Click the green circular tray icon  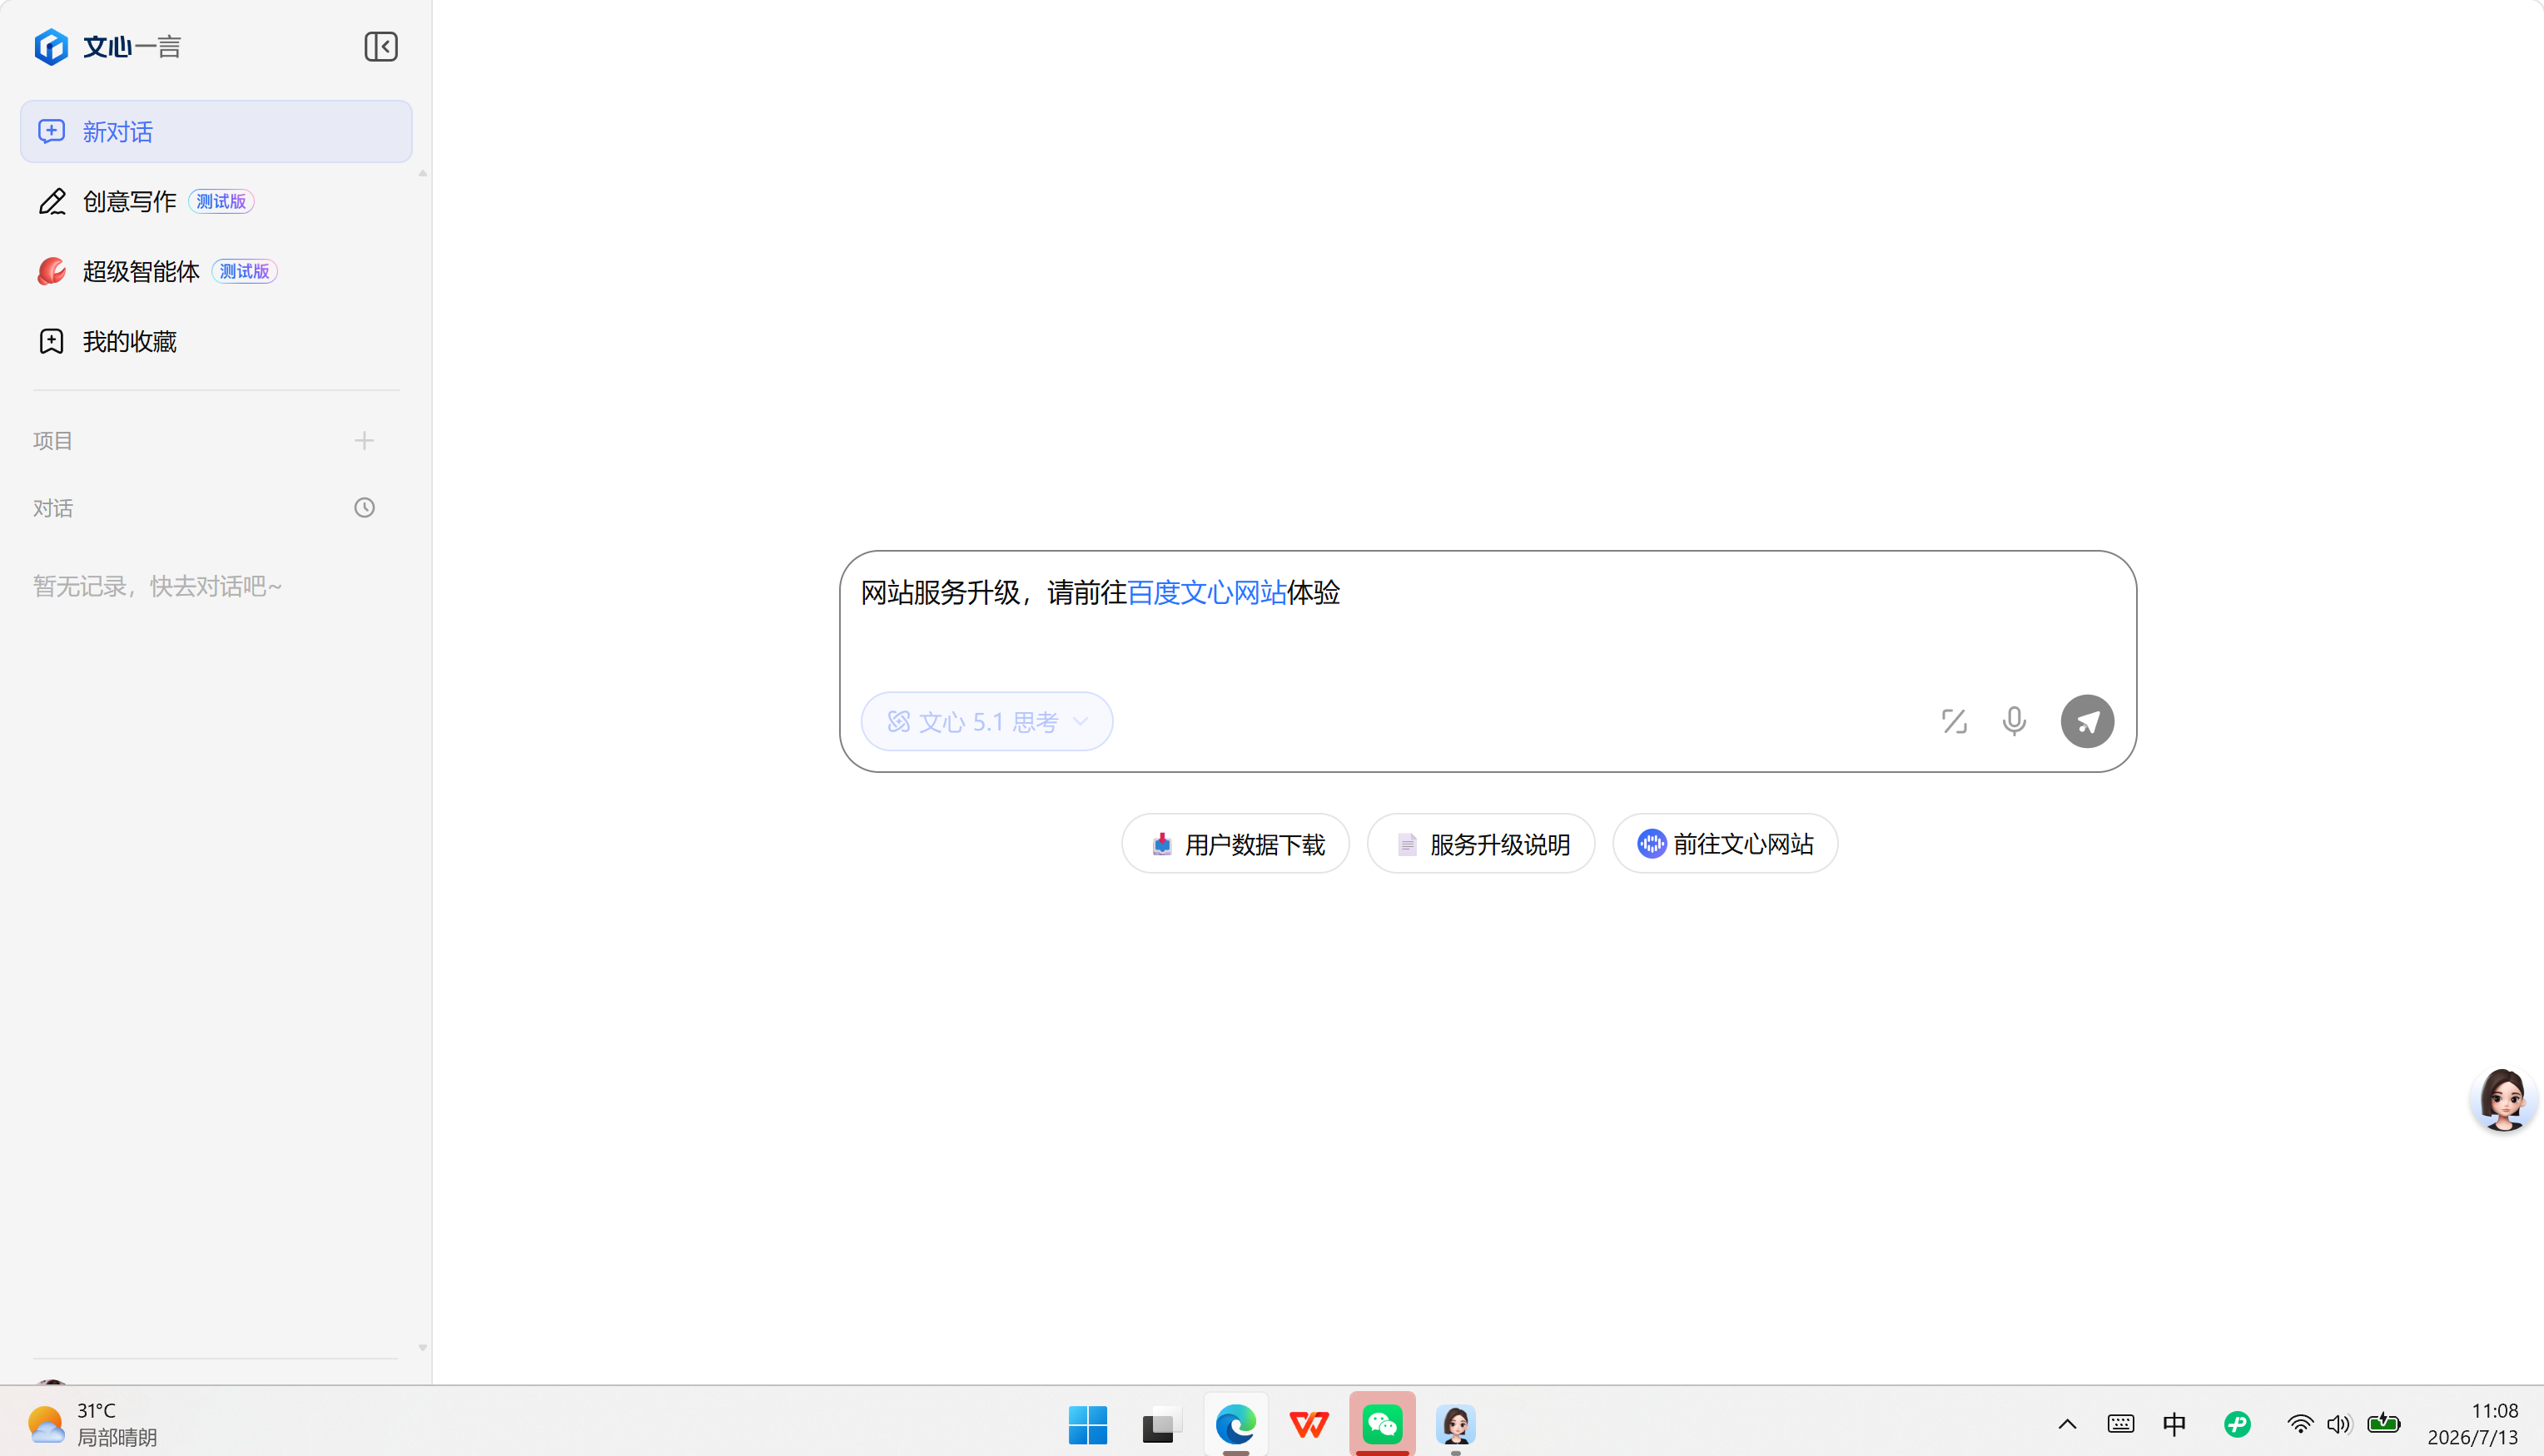click(x=2237, y=1424)
